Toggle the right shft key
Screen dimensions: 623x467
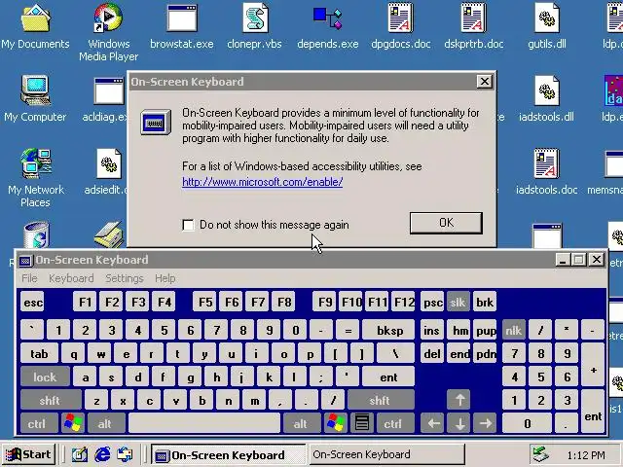tap(381, 400)
